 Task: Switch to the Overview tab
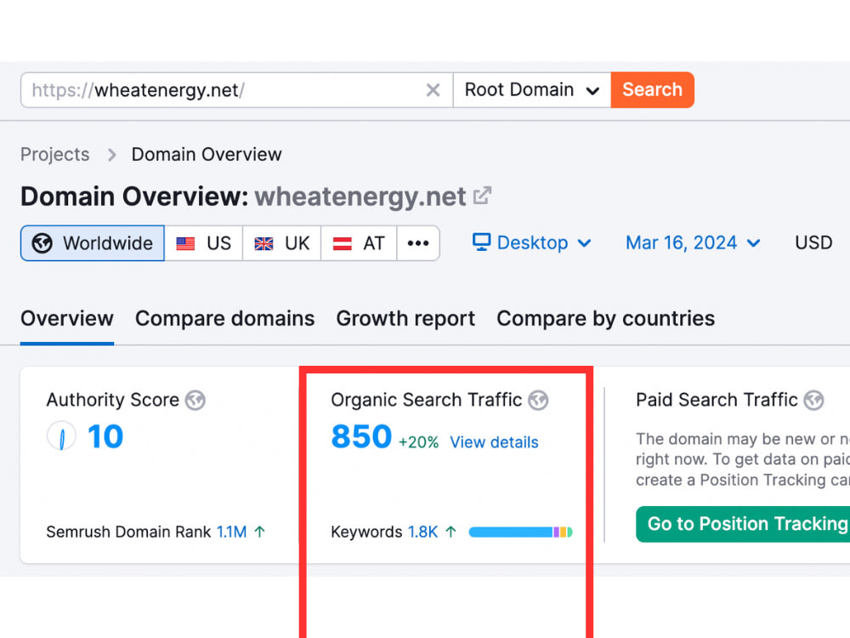click(x=67, y=318)
